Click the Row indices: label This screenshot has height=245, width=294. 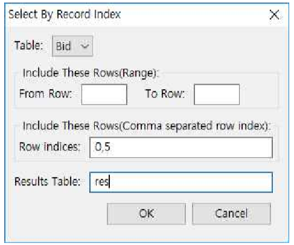coord(50,147)
